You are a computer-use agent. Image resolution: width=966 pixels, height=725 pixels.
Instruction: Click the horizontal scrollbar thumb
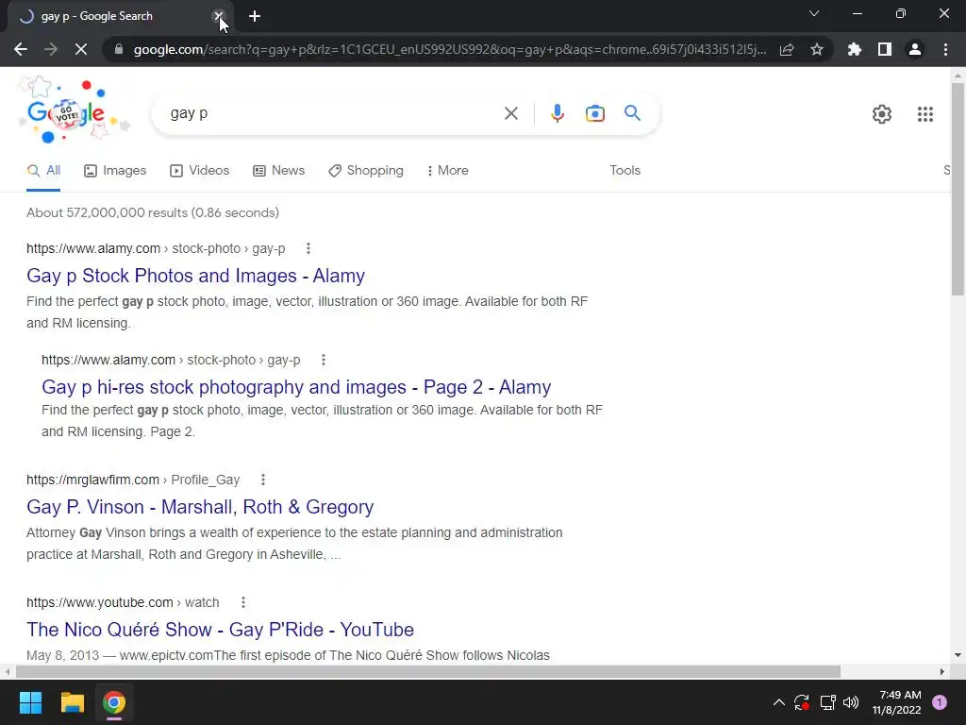[x=428, y=671]
